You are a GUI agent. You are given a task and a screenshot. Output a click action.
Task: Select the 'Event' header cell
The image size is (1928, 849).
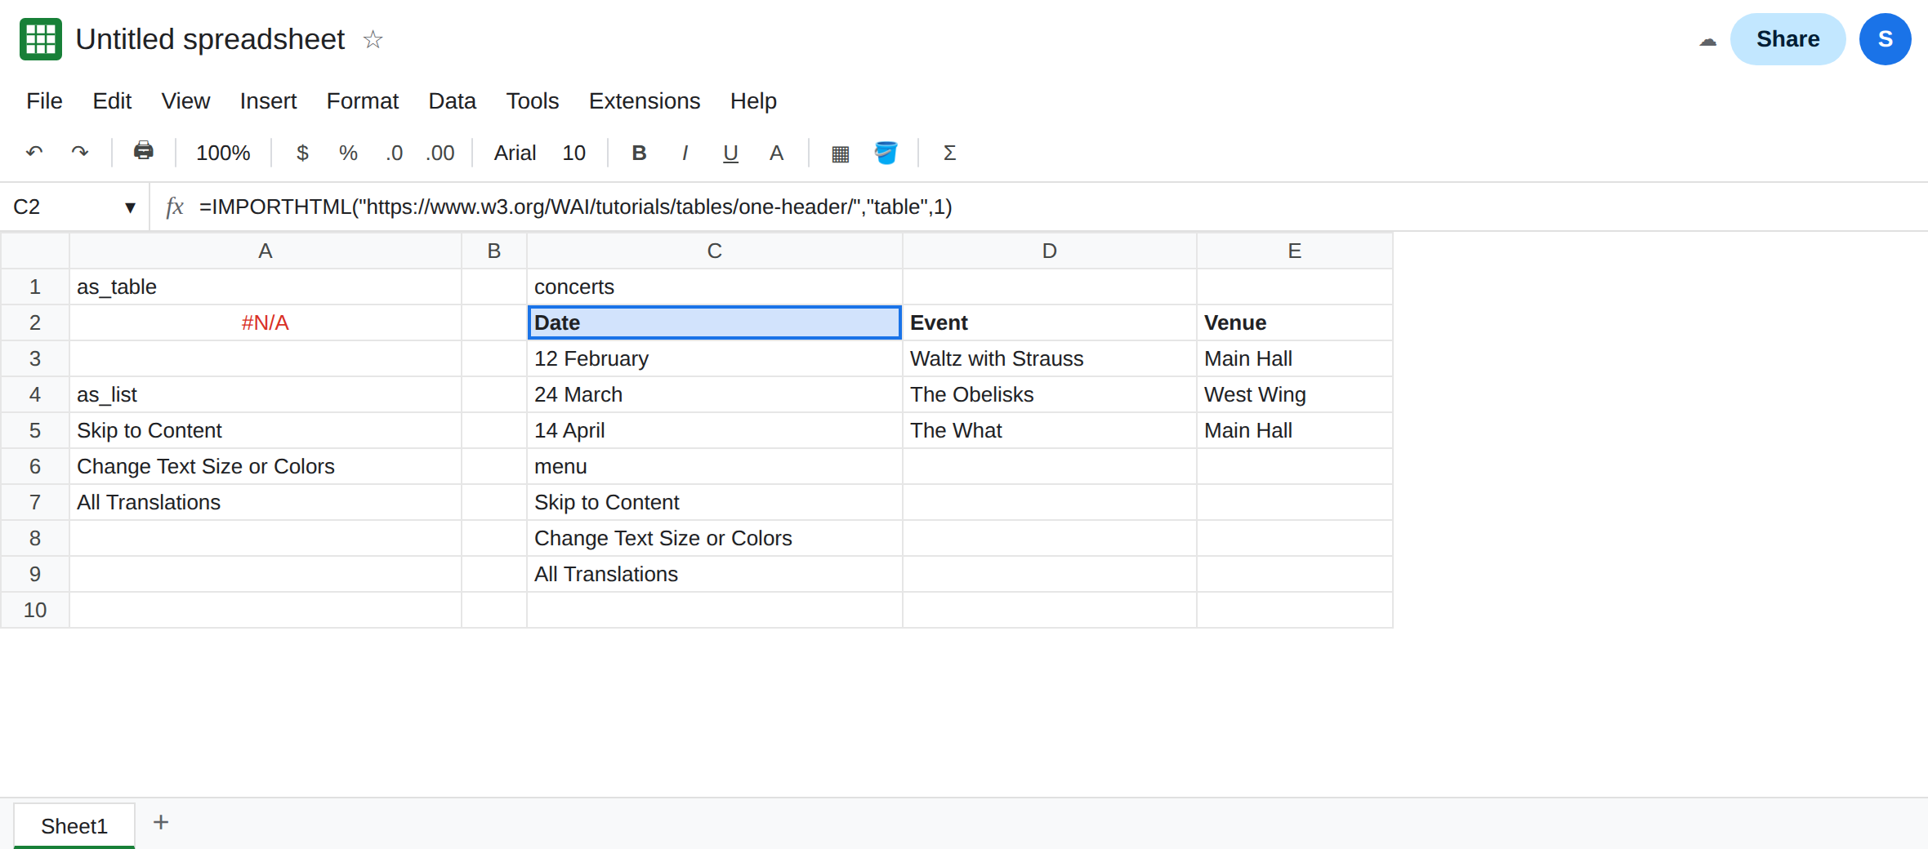(1050, 322)
